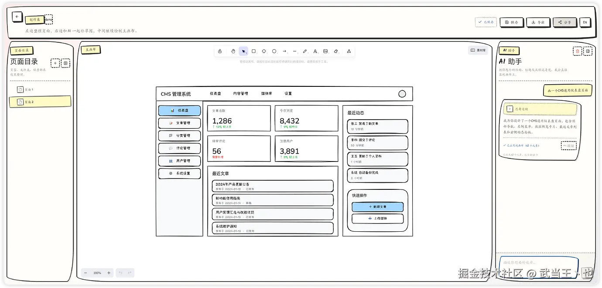Select 分类管理 in mockup sidebar
This screenshot has width=602, height=288.
click(x=180, y=136)
